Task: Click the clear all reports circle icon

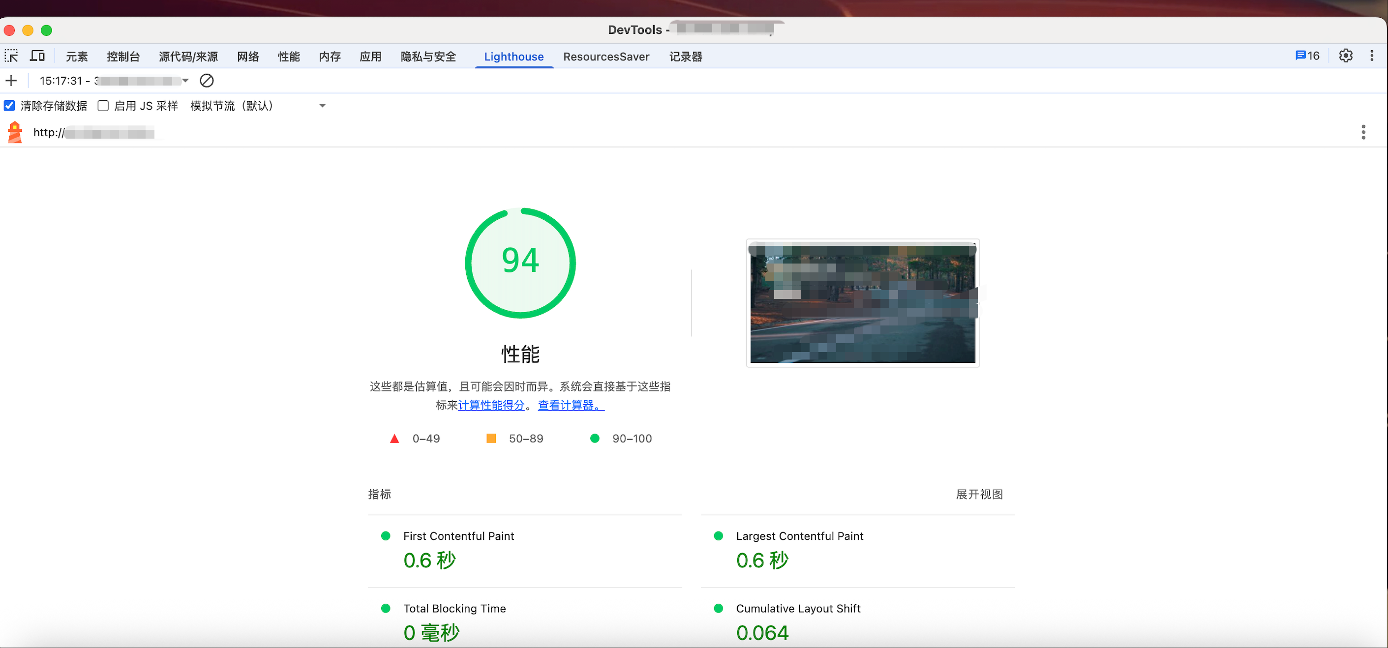Action: pos(207,81)
